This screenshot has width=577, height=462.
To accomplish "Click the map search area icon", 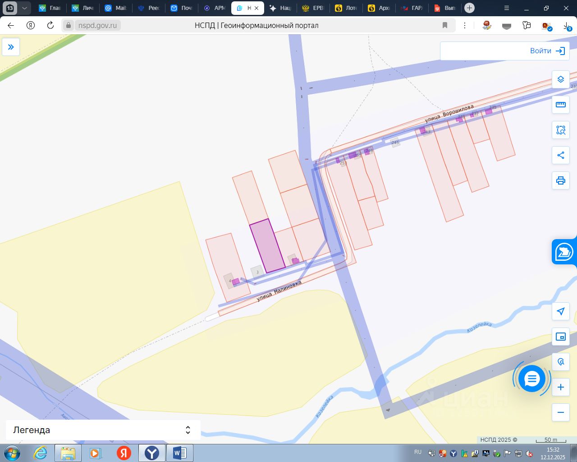I will point(561,362).
